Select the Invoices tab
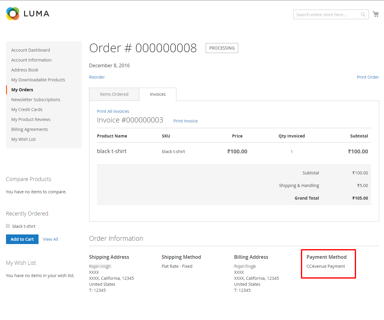 pos(158,94)
